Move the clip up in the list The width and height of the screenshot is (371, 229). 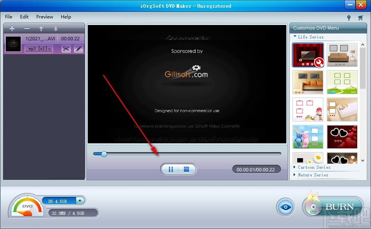click(41, 28)
